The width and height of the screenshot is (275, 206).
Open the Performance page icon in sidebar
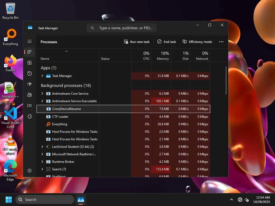click(x=30, y=63)
